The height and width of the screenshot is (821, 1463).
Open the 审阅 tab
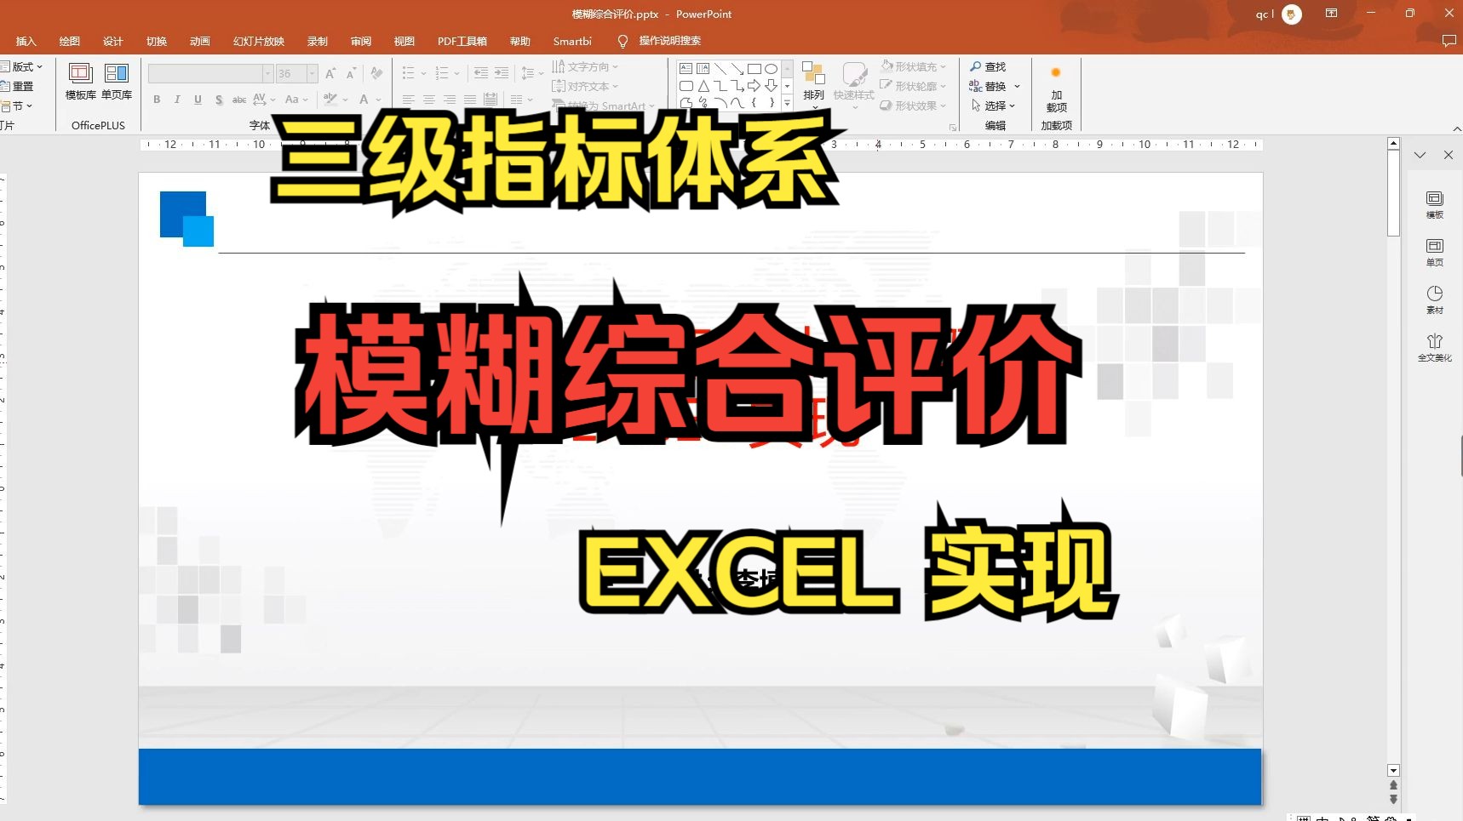[360, 41]
